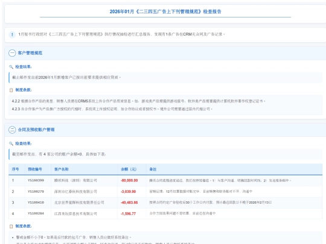Click customer name 江西贪玩信息技术有限公司
326x244 pixels.
coord(75,213)
